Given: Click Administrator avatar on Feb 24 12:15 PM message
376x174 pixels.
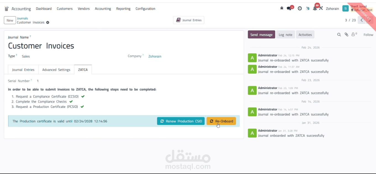Looking at the screenshot, I should click(x=252, y=58).
